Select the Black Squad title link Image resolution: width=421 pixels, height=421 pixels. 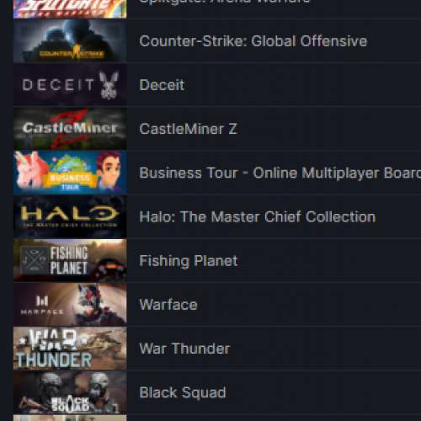[183, 392]
